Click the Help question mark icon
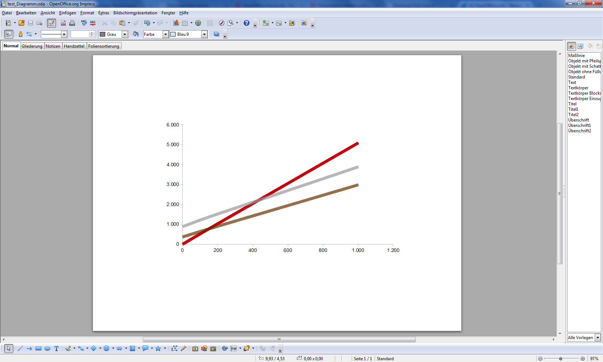The width and height of the screenshot is (603, 362). click(x=246, y=23)
